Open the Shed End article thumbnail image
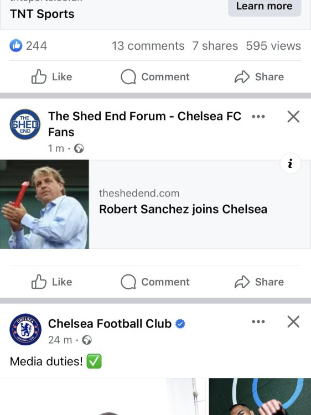Screen dimensions: 311x415 tap(44, 204)
